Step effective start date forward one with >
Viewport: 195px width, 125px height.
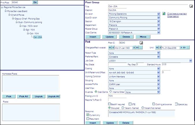[x=134, y=48]
